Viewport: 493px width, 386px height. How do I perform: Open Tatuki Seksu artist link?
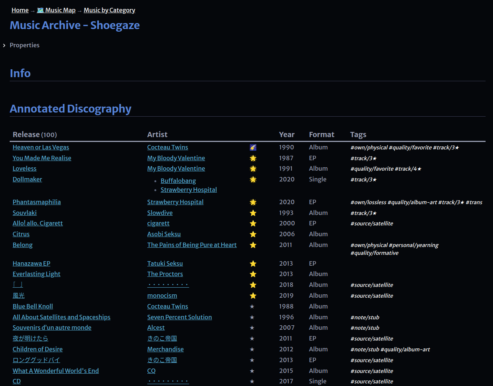click(x=165, y=263)
